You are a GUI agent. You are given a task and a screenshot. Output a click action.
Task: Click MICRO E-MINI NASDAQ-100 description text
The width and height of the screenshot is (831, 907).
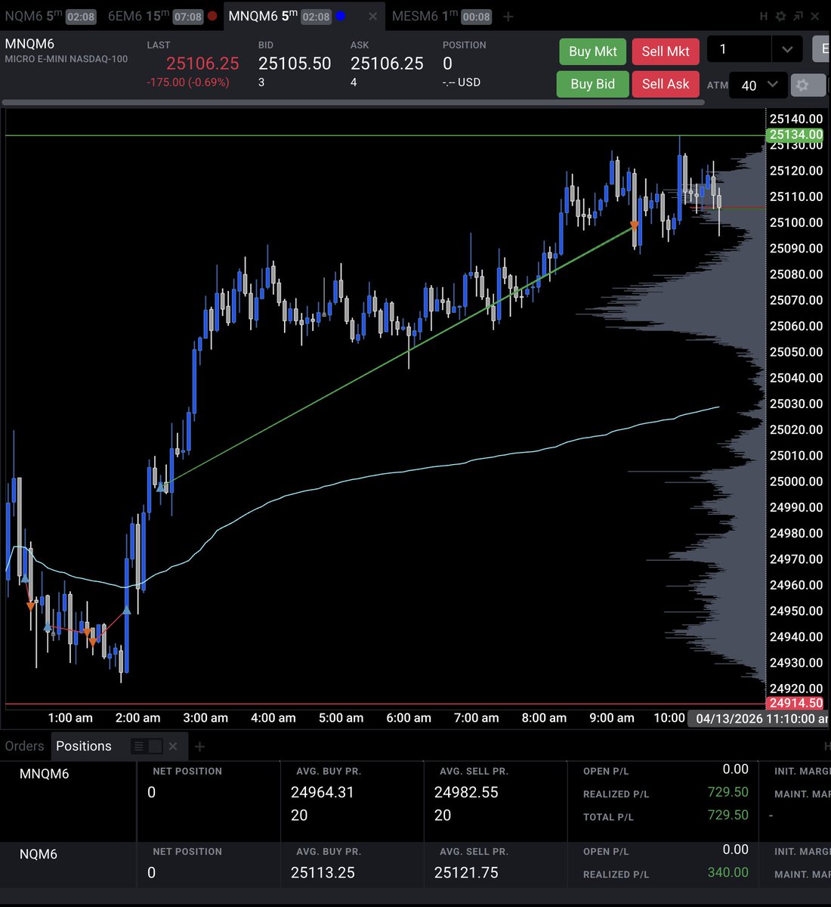pos(66,59)
